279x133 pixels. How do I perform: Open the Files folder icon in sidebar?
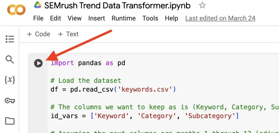[10, 121]
